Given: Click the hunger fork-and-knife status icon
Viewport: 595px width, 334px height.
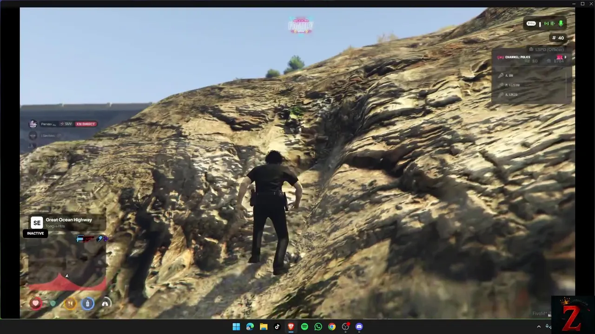Looking at the screenshot, I should [70, 303].
